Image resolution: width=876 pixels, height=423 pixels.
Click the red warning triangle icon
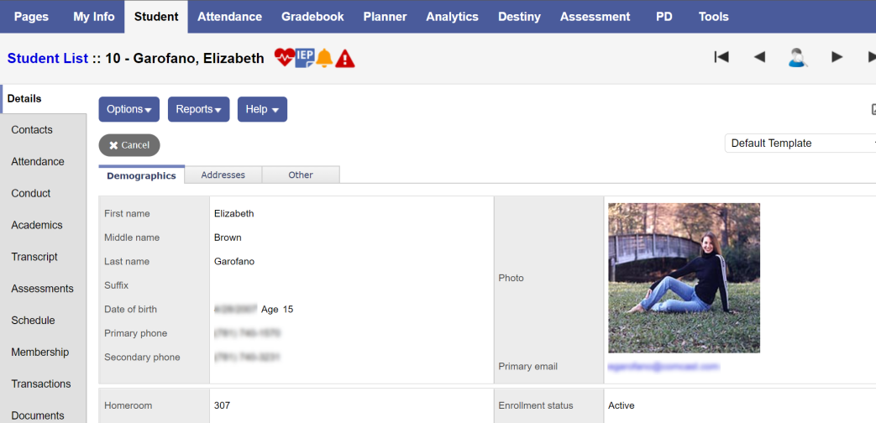(345, 59)
